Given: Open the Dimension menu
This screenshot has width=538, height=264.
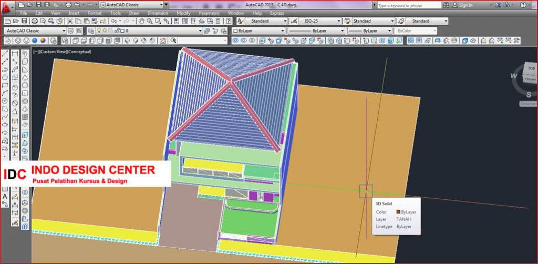Looking at the screenshot, I should tap(158, 13).
